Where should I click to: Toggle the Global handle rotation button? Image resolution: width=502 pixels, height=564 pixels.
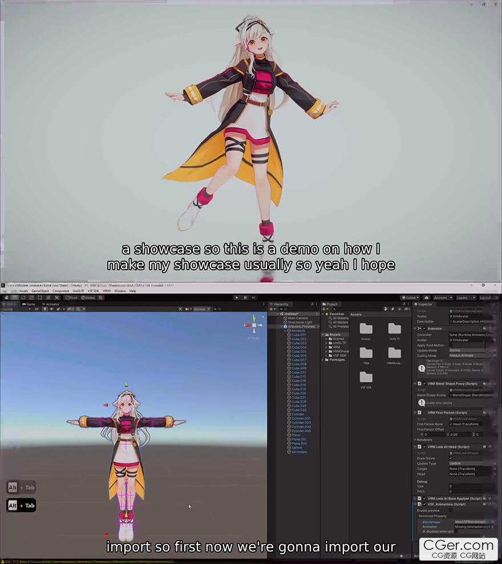(x=88, y=298)
